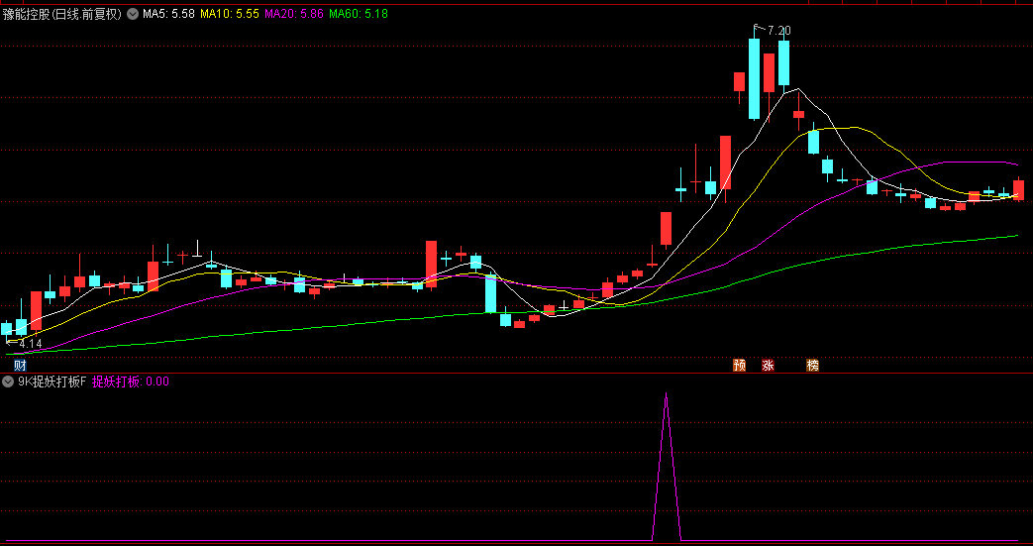Image resolution: width=1033 pixels, height=546 pixels.
Task: Click the 9K捉妖打板F indicator name
Action: tap(52, 382)
